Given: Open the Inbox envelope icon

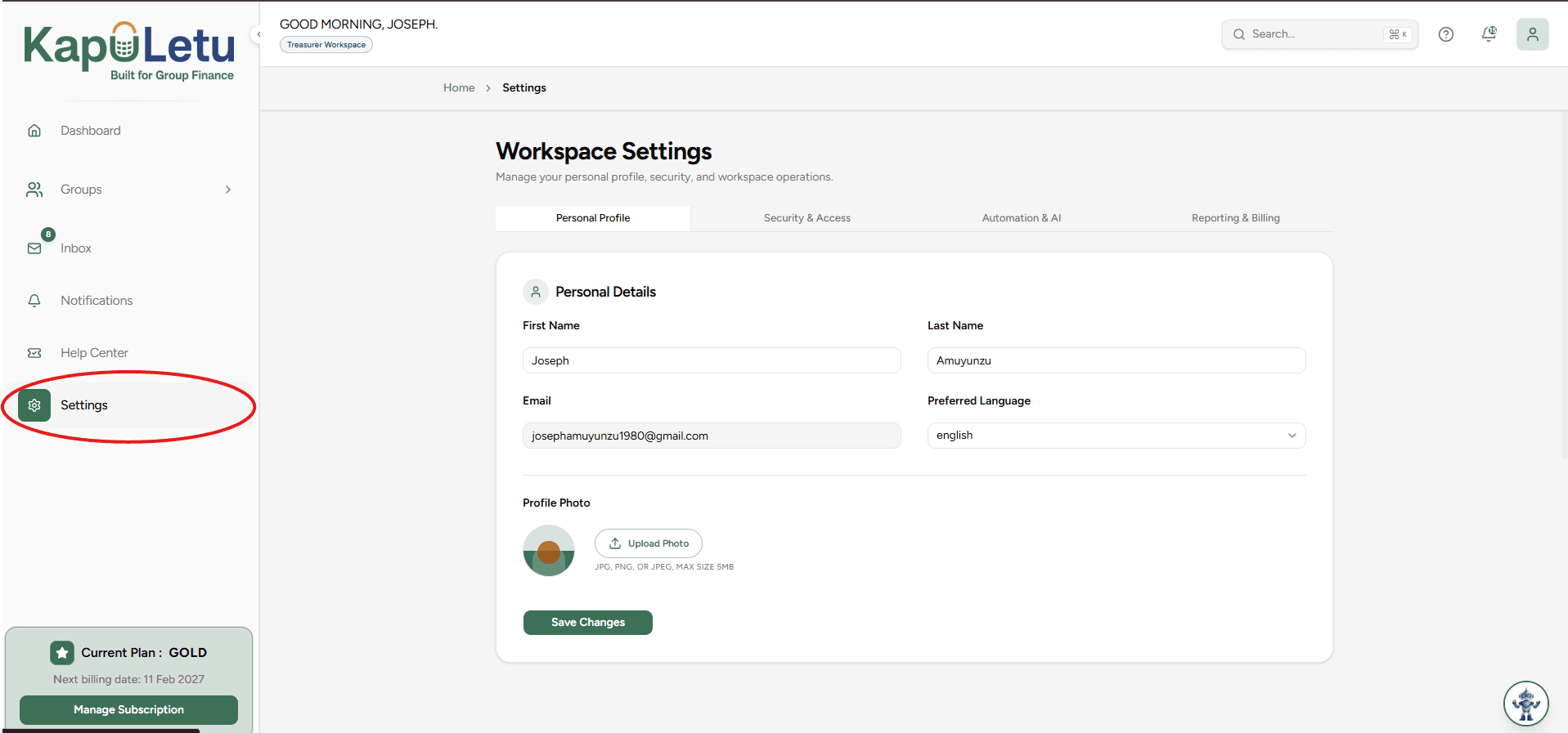Looking at the screenshot, I should 34,248.
